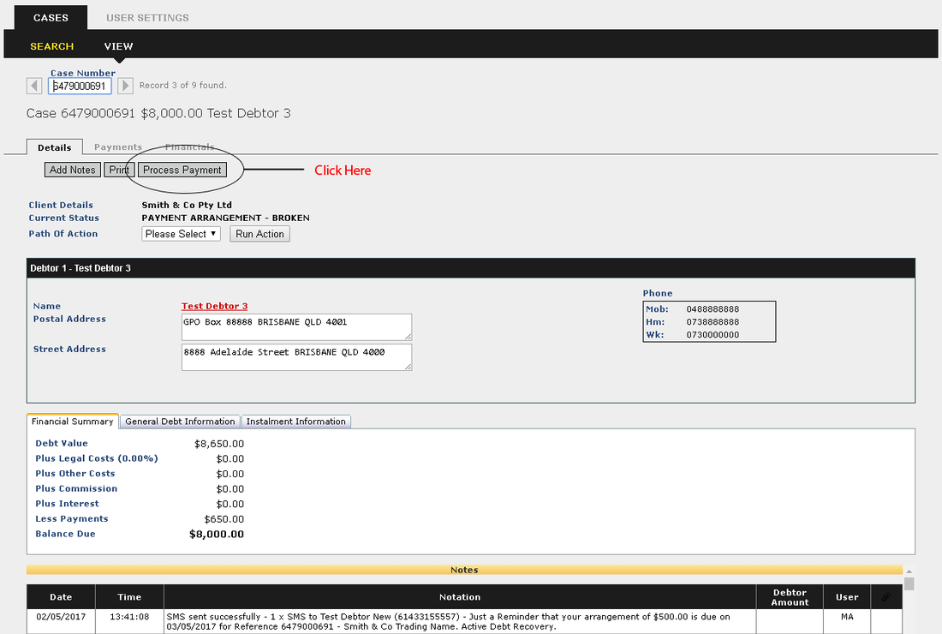This screenshot has width=942, height=634.
Task: Select SEARCH in the navigation bar
Action: [x=52, y=46]
